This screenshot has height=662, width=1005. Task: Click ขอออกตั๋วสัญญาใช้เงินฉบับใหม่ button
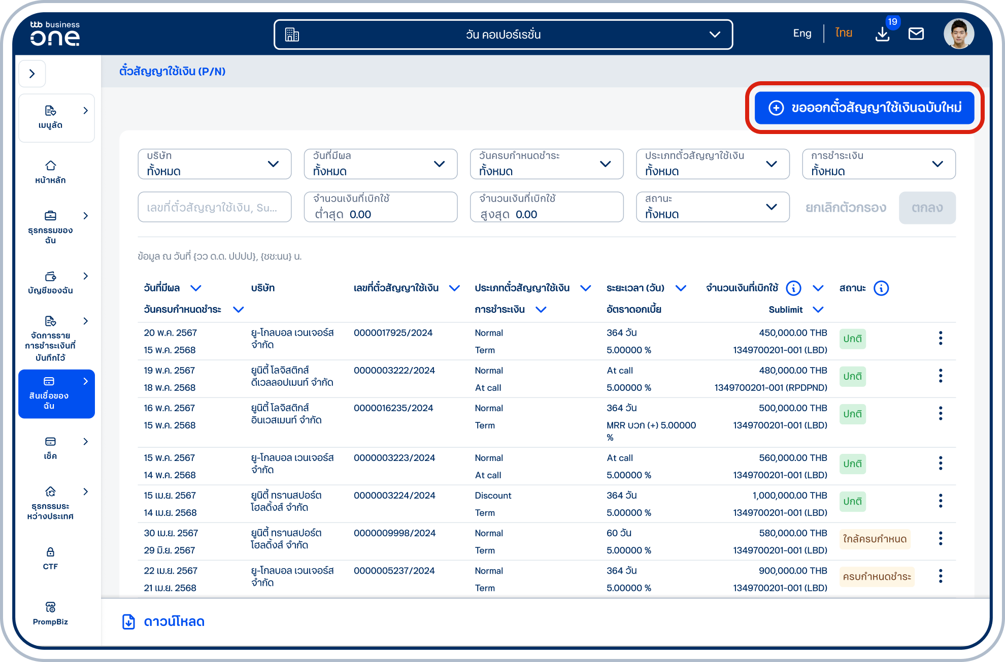pyautogui.click(x=864, y=108)
